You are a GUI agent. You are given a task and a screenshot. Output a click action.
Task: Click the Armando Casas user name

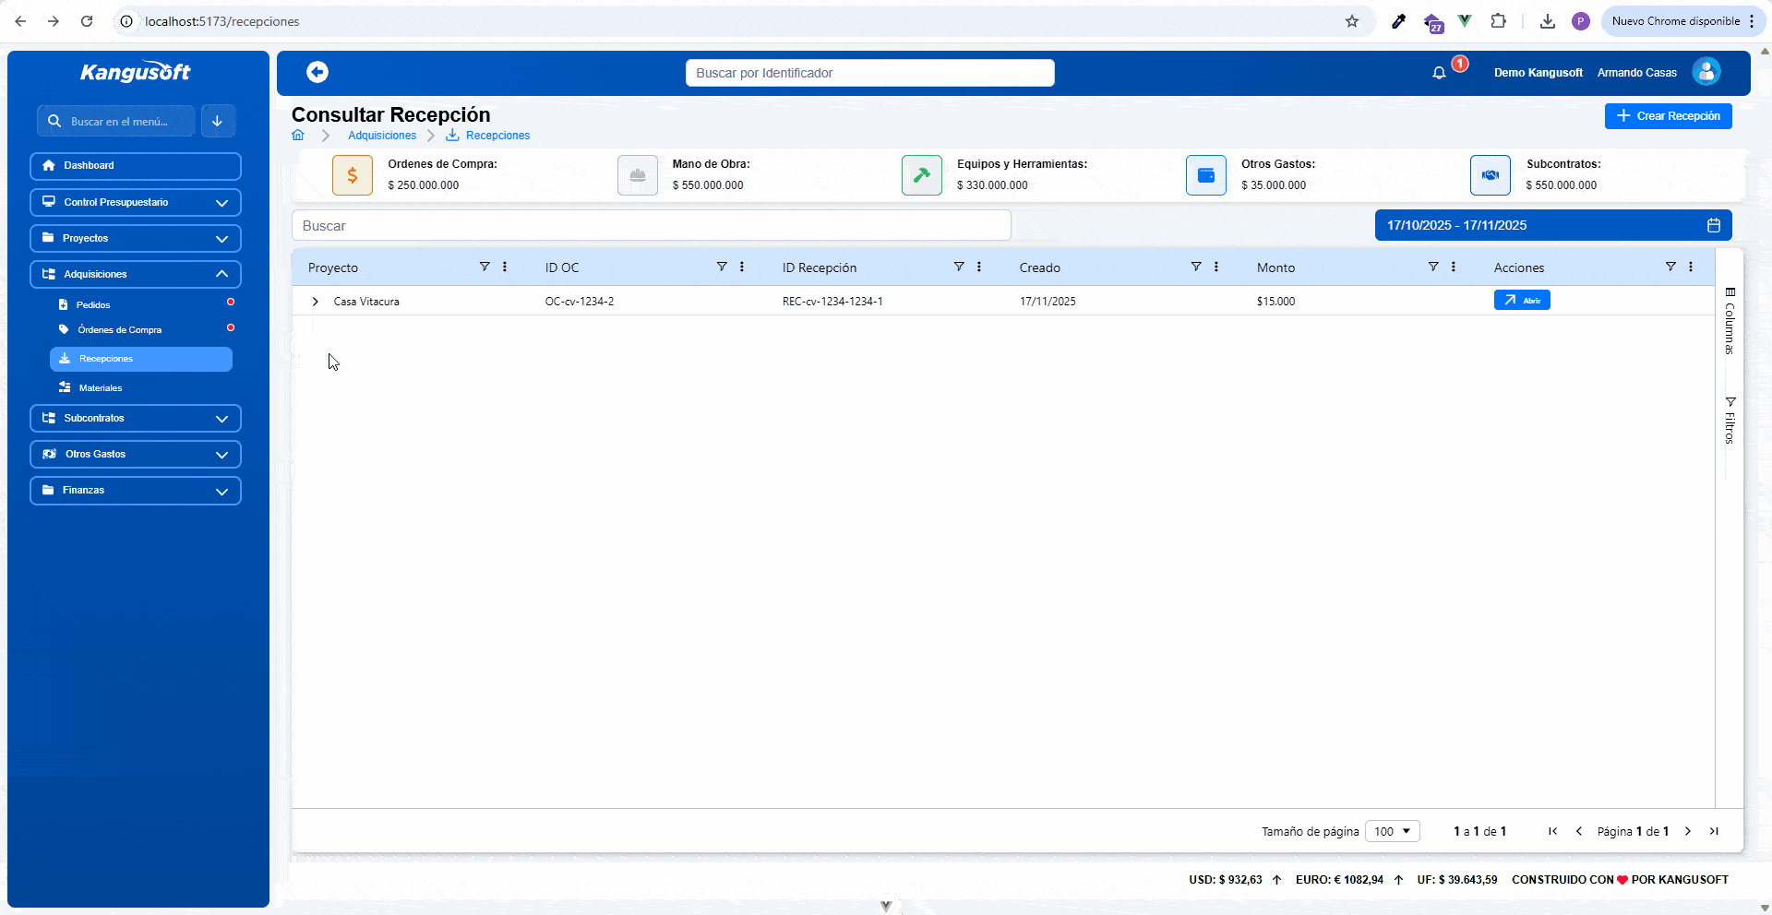1637,73
